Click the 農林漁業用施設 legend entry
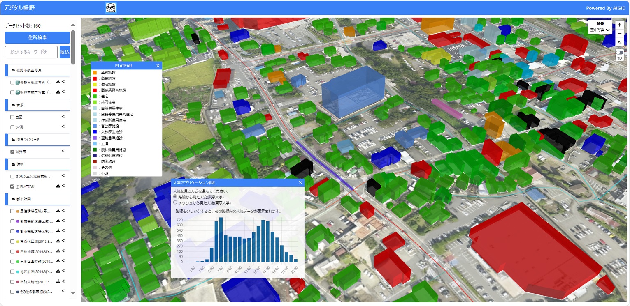Image resolution: width=630 pixels, height=306 pixels. pos(110,150)
